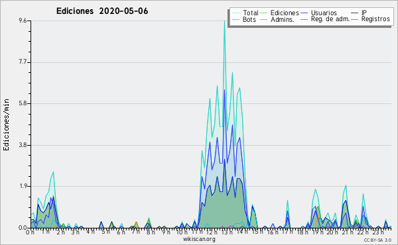Click the 7.7 y-axis value
Screen dimensions: 398x245
click(23, 62)
